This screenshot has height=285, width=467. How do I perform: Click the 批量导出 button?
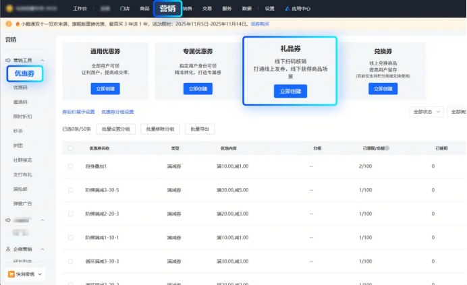pyautogui.click(x=200, y=129)
